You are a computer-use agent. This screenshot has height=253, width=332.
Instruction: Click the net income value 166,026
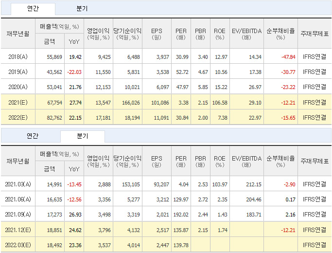tap(131, 103)
